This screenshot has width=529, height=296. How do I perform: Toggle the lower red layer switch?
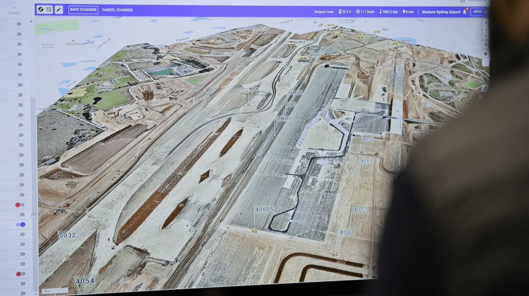click(x=20, y=274)
